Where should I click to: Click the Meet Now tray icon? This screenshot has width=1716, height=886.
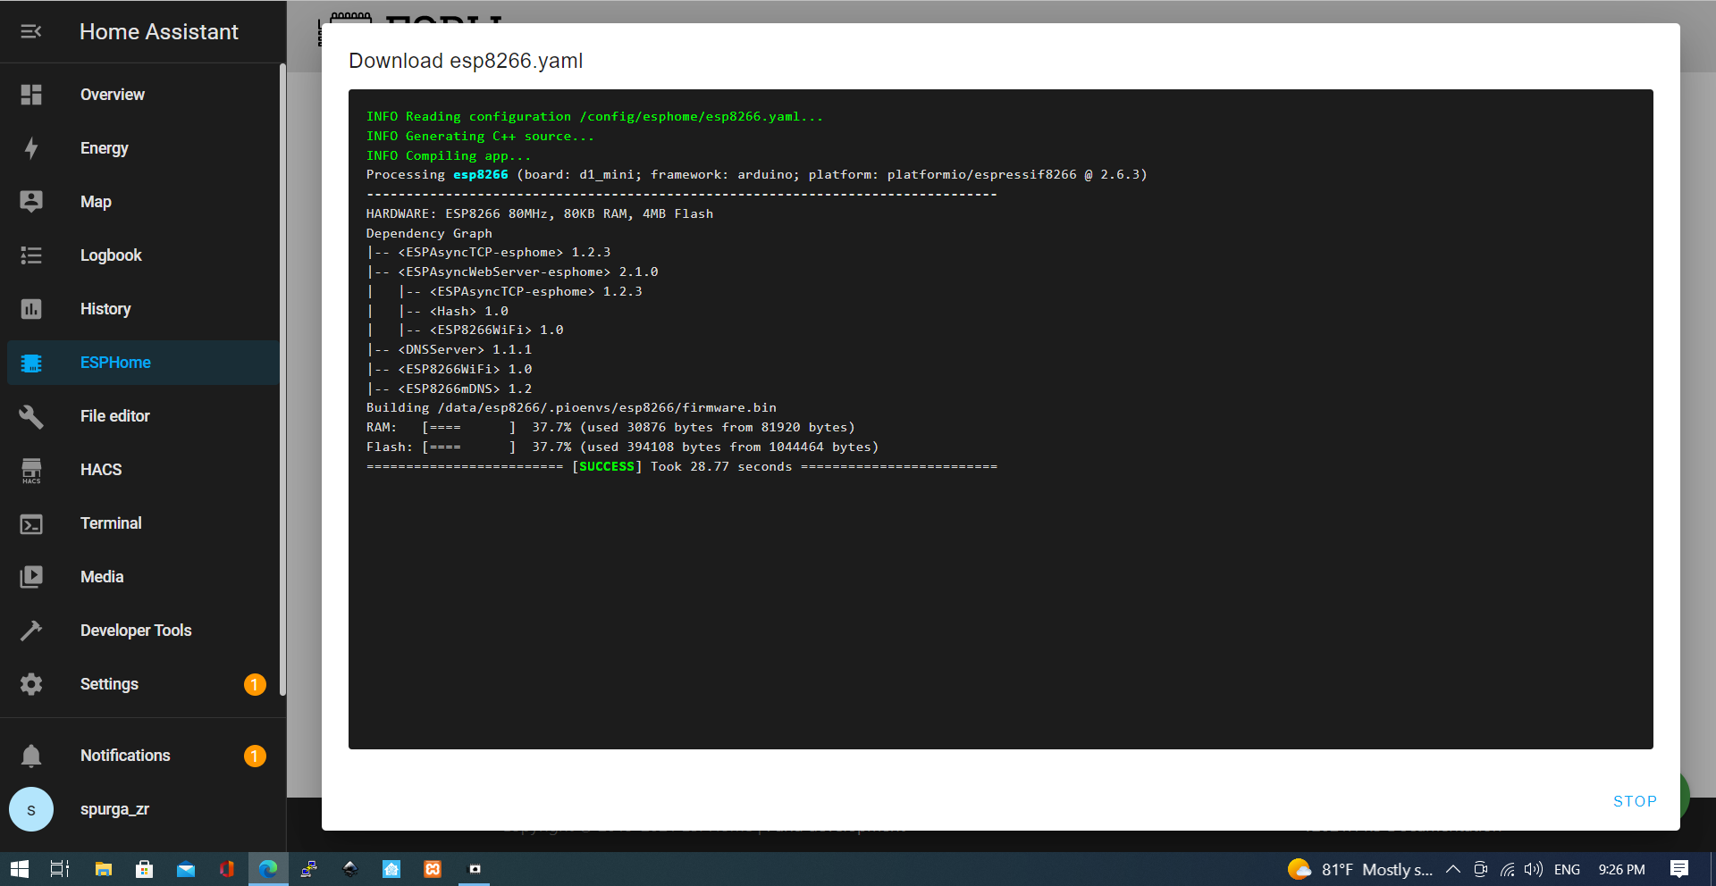(1480, 869)
